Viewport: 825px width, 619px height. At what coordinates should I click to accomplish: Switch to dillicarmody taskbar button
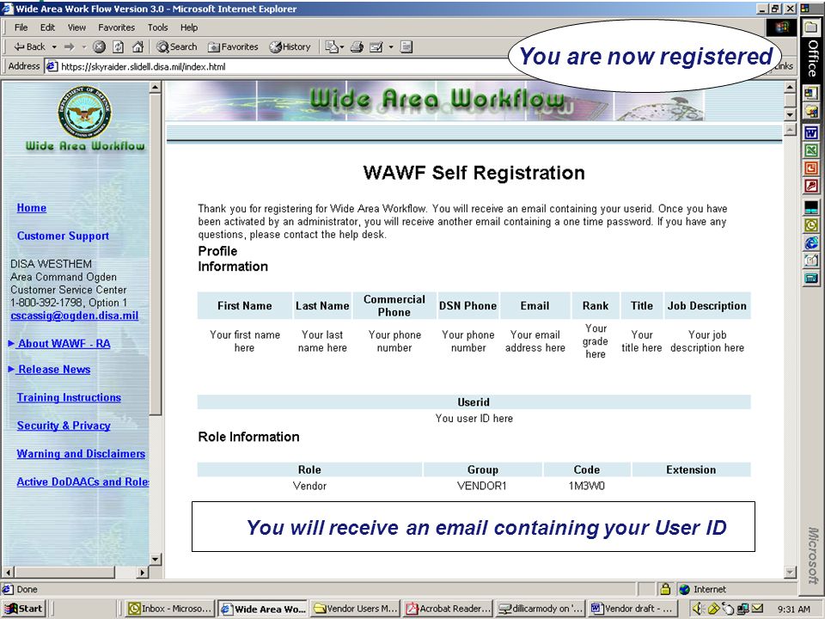[541, 609]
